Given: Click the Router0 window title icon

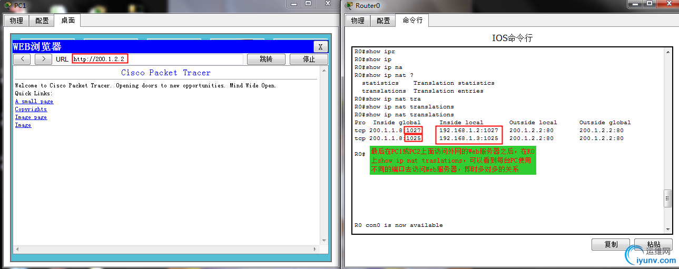Looking at the screenshot, I should (x=349, y=5).
